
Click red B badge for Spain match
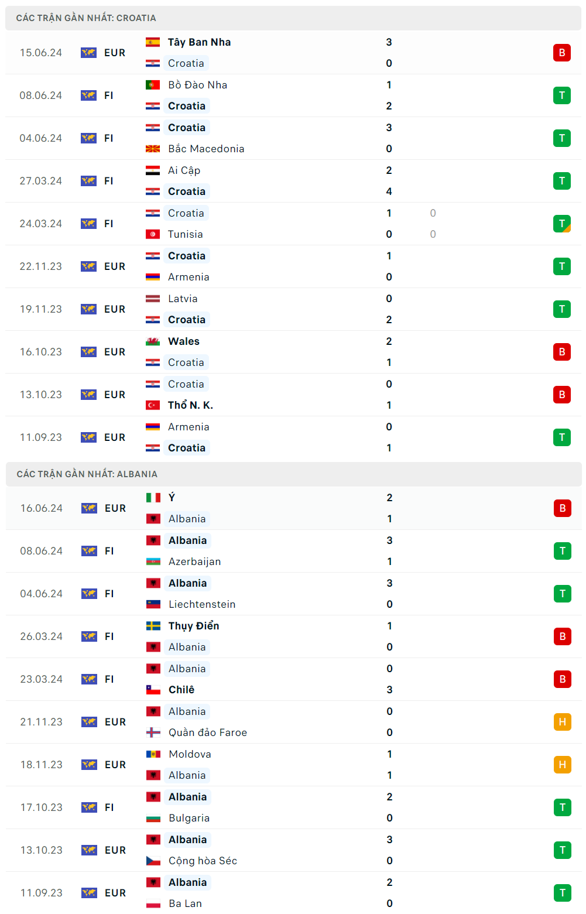click(561, 53)
